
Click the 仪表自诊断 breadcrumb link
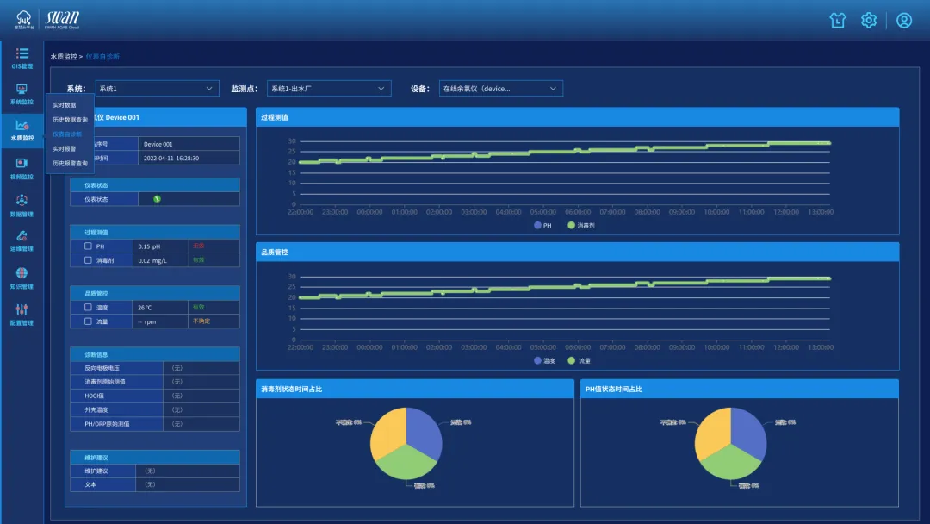click(102, 56)
